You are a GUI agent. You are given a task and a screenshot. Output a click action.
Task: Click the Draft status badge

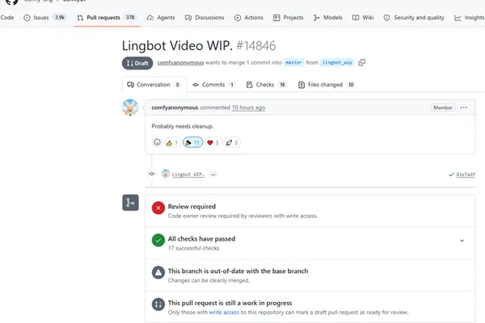point(137,63)
